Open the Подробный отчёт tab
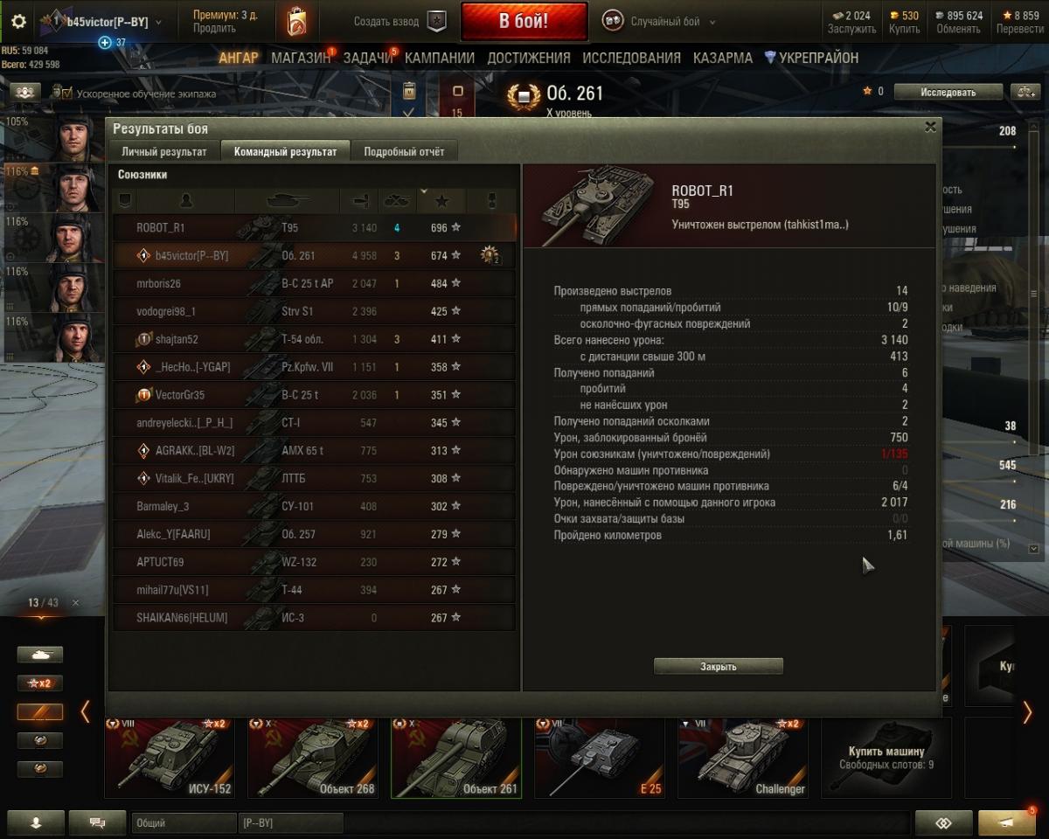This screenshot has height=839, width=1049. (x=404, y=151)
